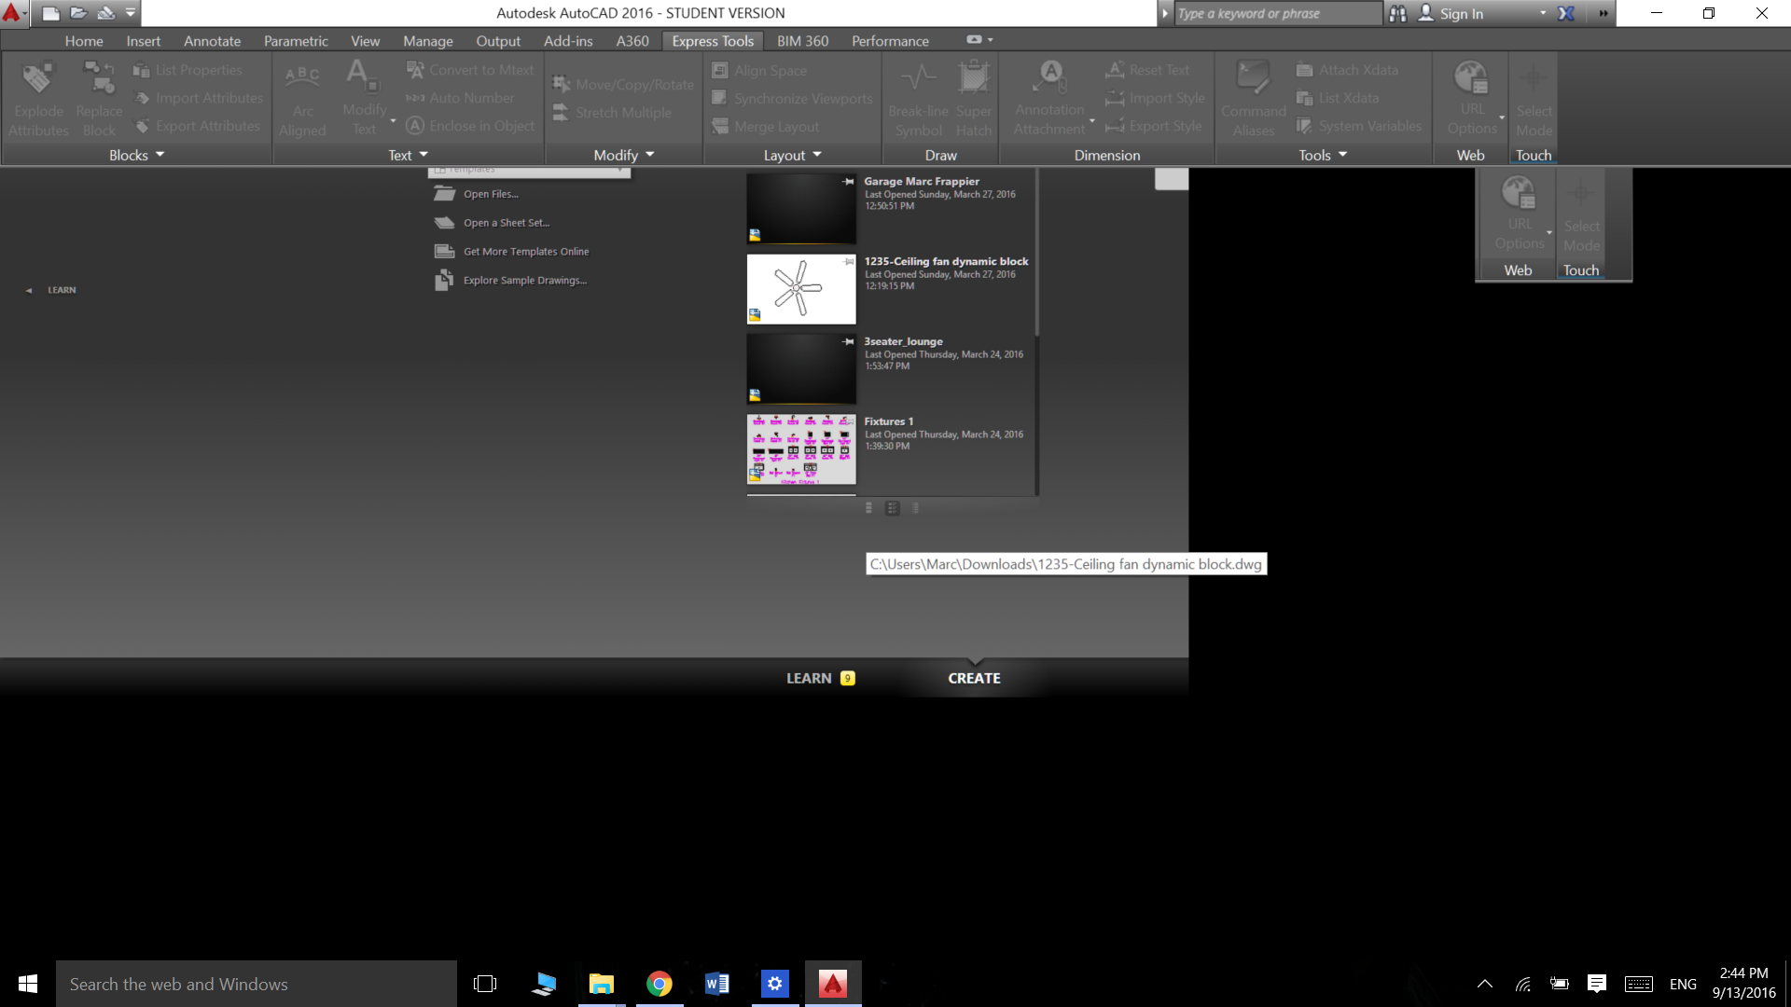Pin the Garage Marc Frappier recent file
The image size is (1791, 1007).
click(x=850, y=181)
